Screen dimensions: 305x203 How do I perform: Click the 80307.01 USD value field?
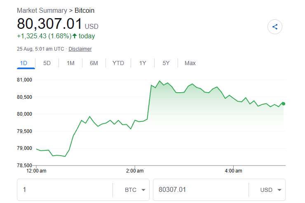(201, 190)
